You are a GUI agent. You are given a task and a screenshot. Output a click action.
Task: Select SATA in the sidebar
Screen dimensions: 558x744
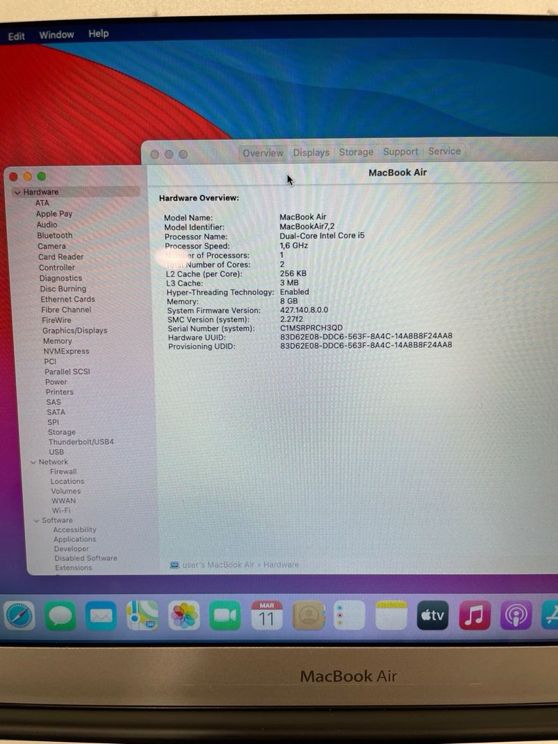(56, 412)
